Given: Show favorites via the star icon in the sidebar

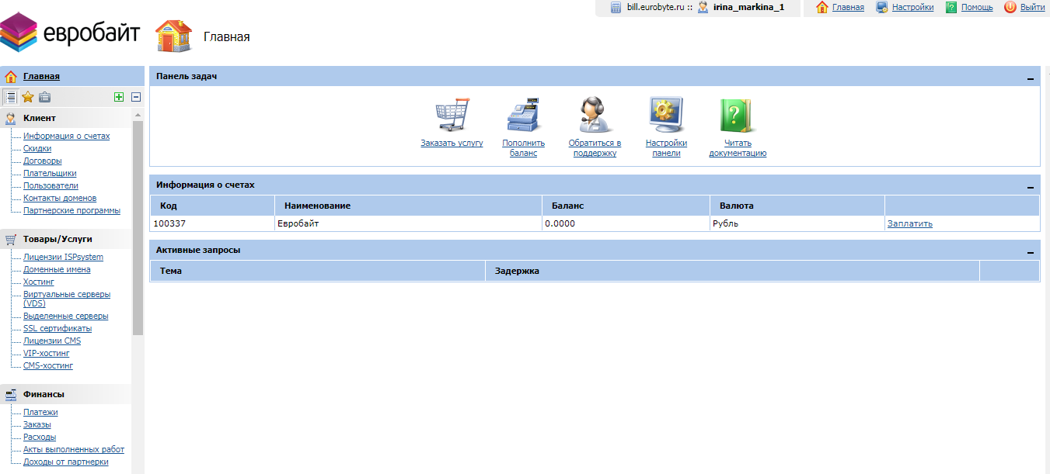Looking at the screenshot, I should pyautogui.click(x=27, y=97).
